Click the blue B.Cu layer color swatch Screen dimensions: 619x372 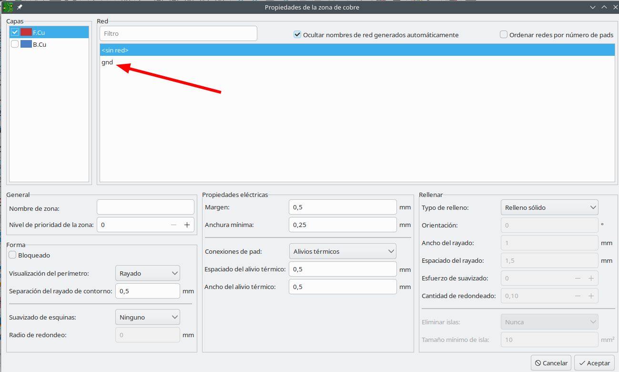pos(26,44)
